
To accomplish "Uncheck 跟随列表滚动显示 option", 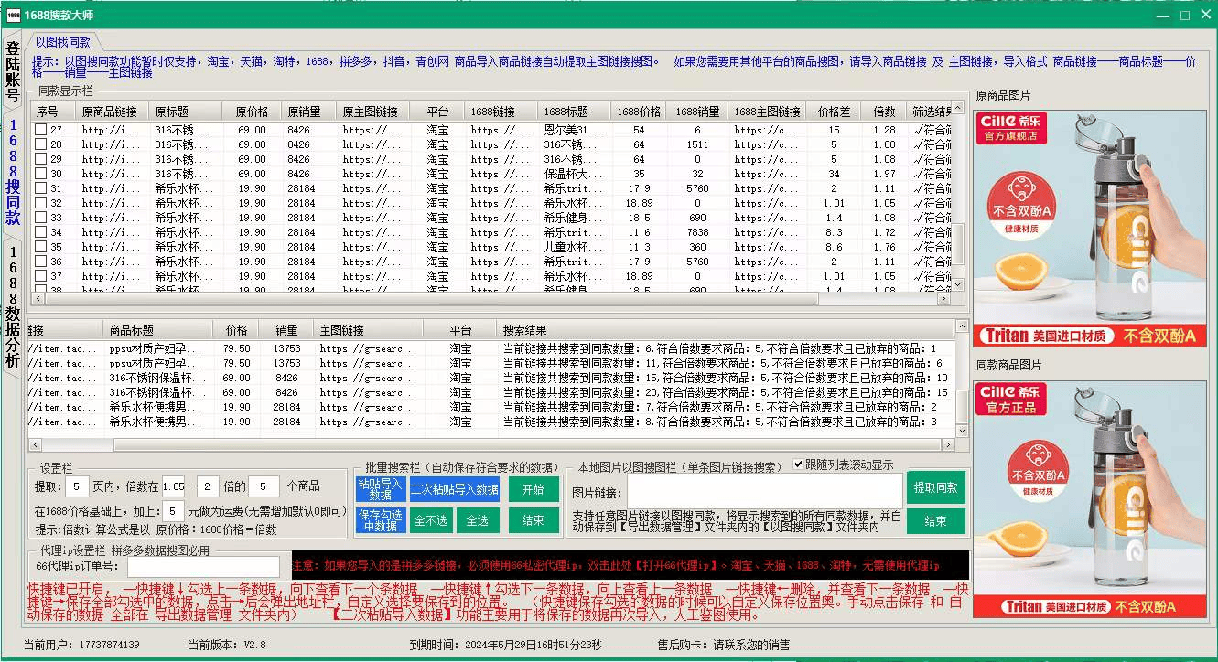I will coord(798,464).
